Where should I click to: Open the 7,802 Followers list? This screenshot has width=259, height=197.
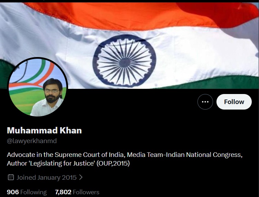coord(77,192)
